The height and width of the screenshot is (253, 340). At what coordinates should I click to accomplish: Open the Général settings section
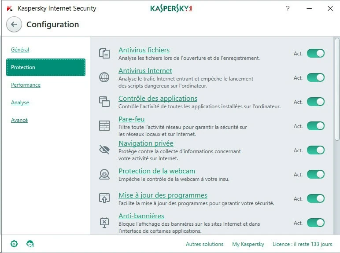20,50
